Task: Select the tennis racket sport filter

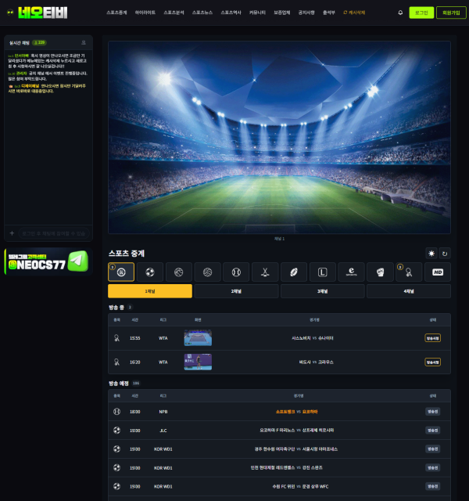Action: coord(409,272)
